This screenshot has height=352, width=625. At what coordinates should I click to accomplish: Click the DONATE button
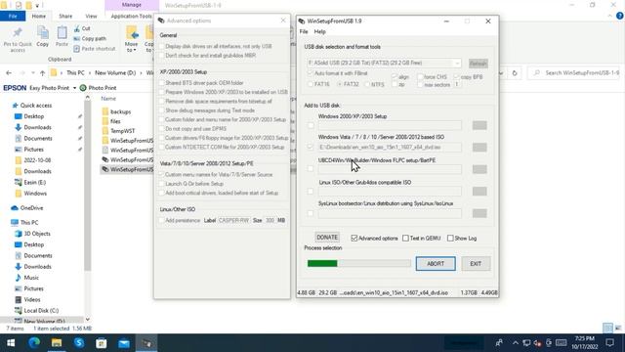point(327,238)
